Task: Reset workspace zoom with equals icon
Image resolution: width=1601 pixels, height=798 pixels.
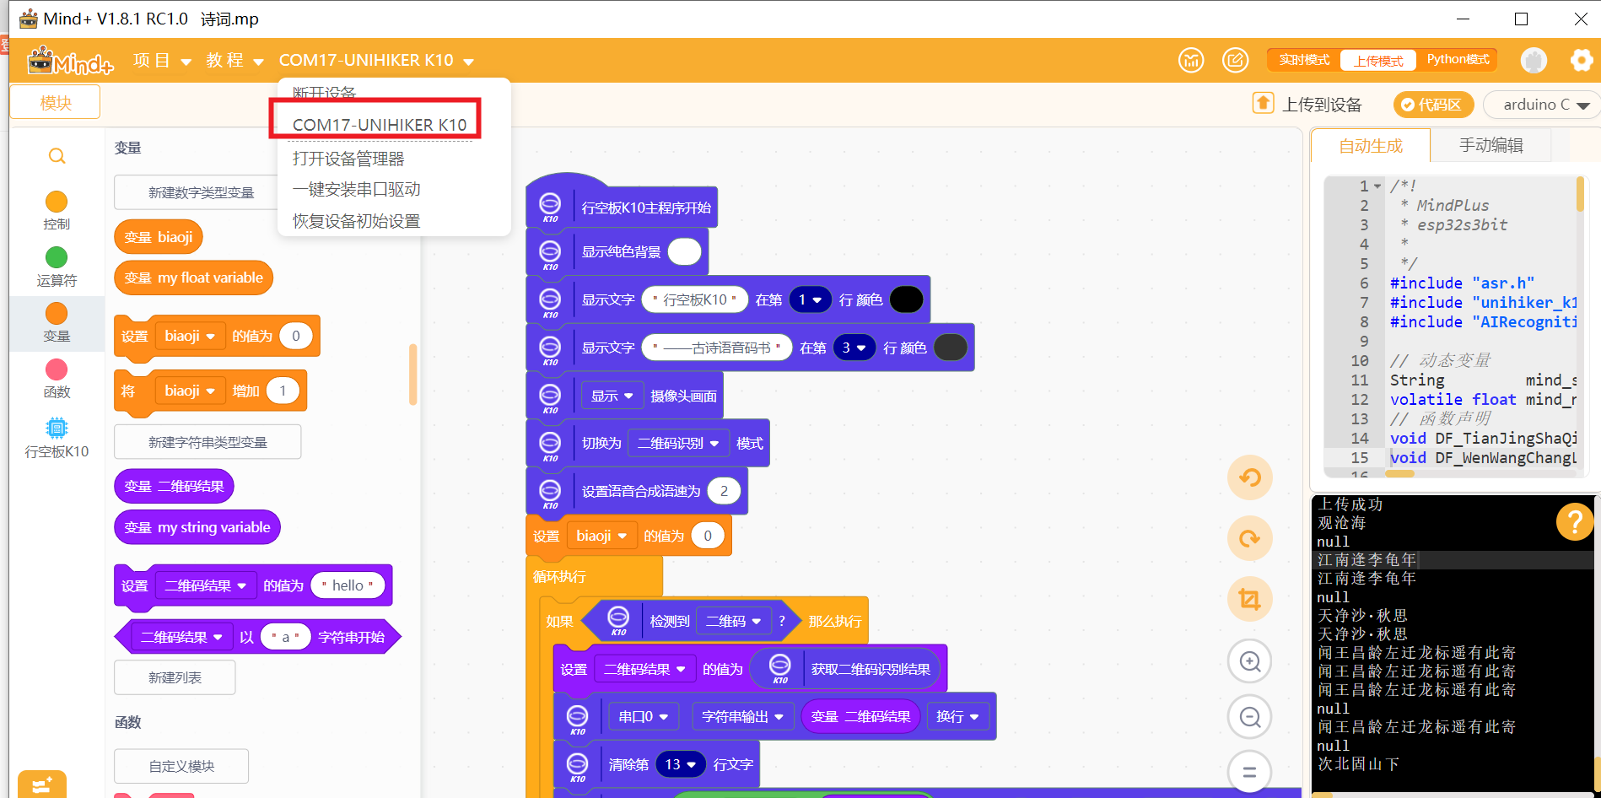Action: coord(1249,772)
